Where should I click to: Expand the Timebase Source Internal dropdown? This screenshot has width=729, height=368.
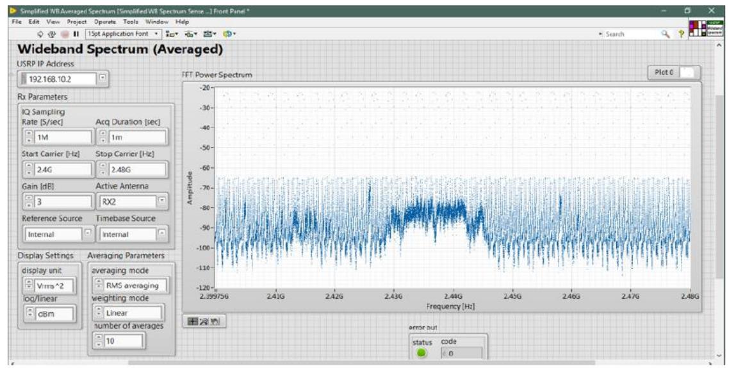coord(161,233)
